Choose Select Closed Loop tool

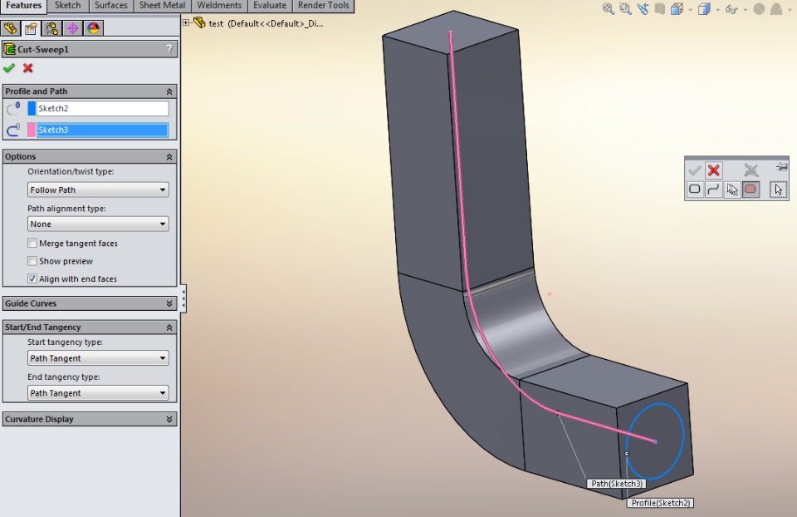[x=694, y=190]
